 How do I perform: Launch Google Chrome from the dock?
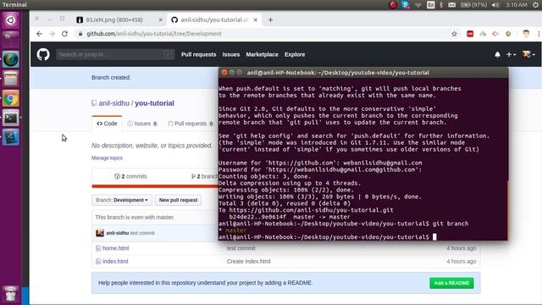tap(11, 99)
